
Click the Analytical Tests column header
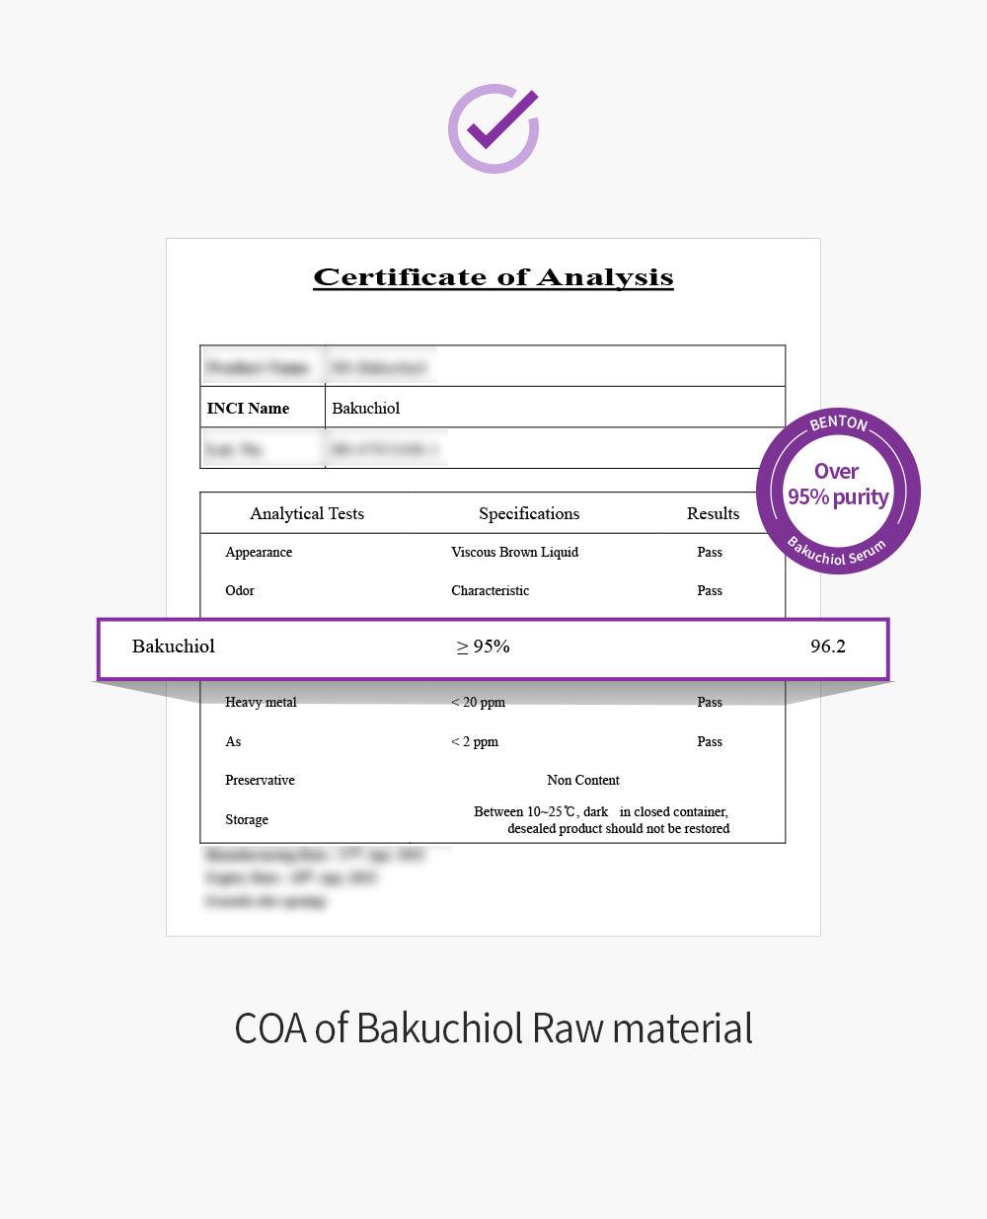coord(307,513)
